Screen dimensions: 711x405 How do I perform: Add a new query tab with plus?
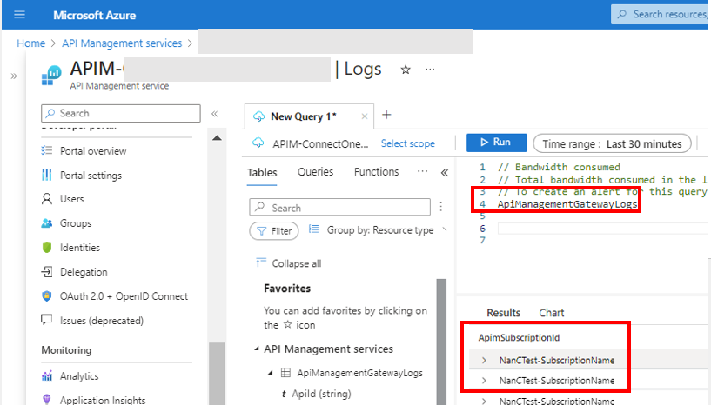click(386, 115)
